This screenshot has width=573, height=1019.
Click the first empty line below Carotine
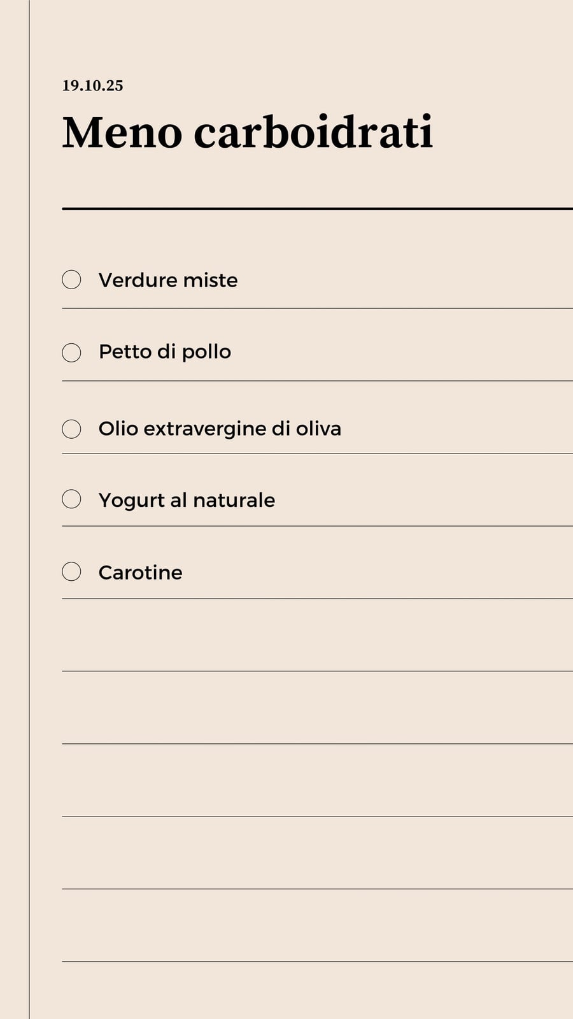click(317, 635)
